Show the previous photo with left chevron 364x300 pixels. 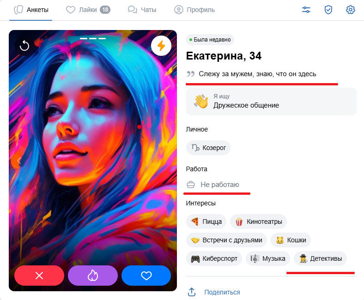[x=19, y=160]
